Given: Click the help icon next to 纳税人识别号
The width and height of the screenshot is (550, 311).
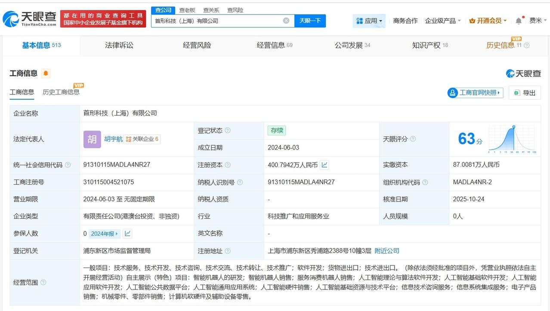Looking at the screenshot, I should point(240,182).
